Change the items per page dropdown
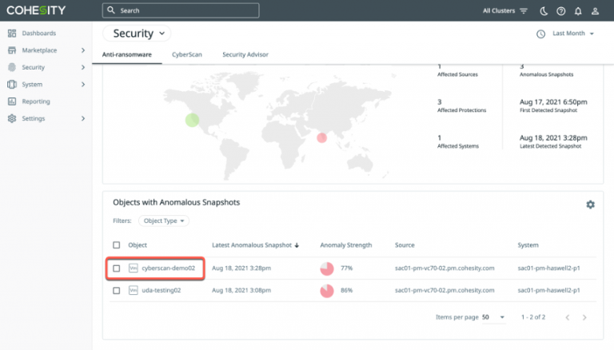 tap(492, 317)
